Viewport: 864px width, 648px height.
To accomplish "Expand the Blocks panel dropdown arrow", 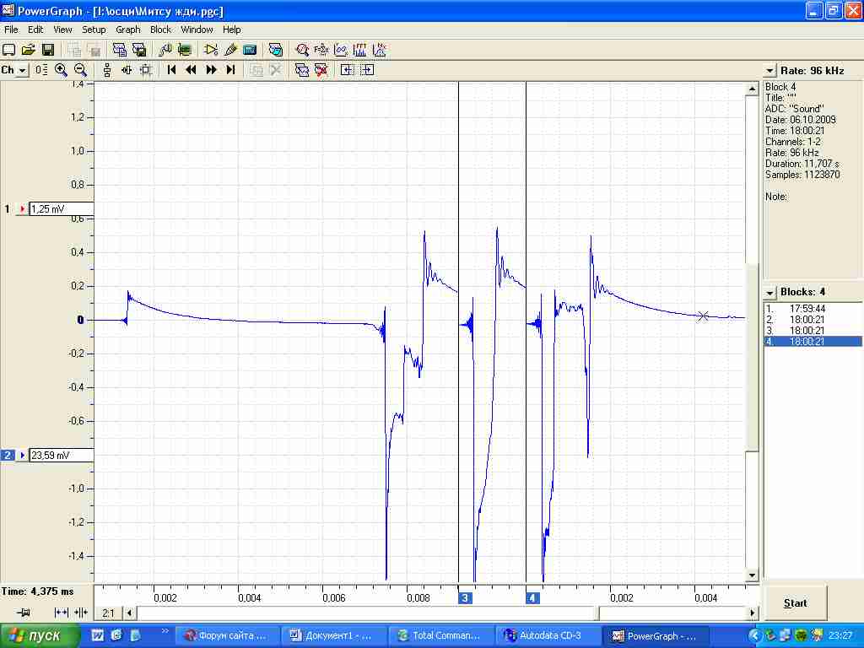I will click(769, 293).
